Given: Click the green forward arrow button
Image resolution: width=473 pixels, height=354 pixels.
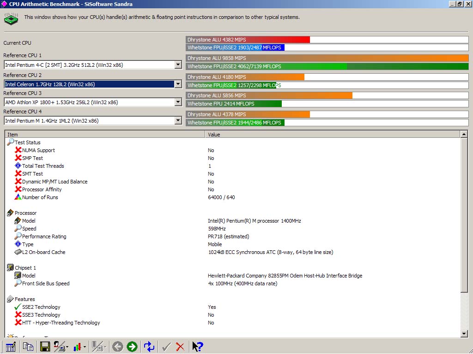Looking at the screenshot, I should click(x=132, y=347).
